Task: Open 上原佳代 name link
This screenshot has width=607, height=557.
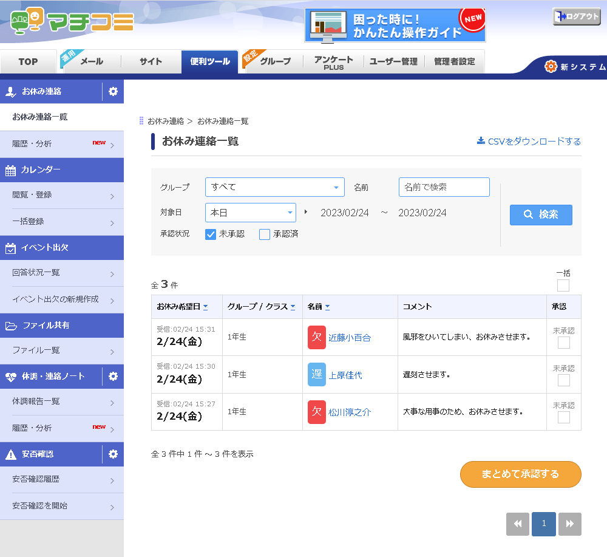Action: coord(345,375)
